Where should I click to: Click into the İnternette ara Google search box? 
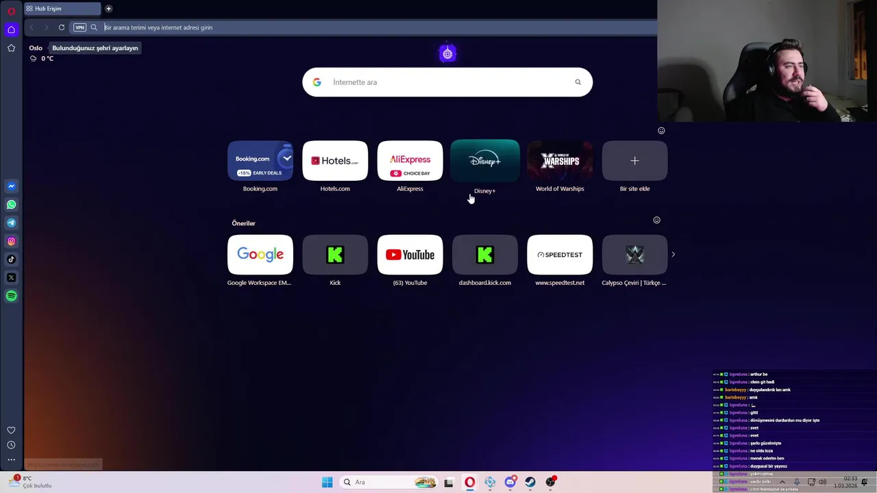[447, 82]
